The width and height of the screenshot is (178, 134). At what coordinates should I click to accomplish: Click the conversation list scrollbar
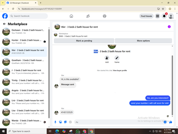coord(49,74)
